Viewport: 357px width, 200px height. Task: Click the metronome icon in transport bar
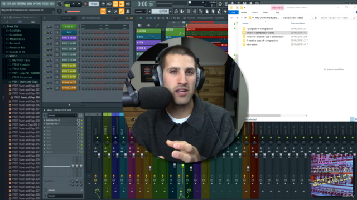[103, 4]
